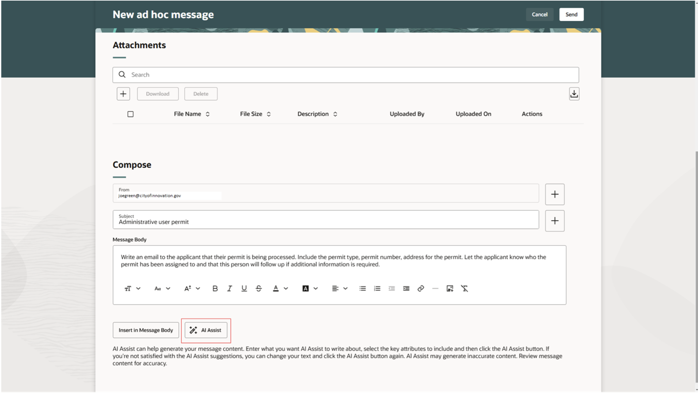Screen dimensions: 698x393
Task: Underline the selected message text
Action: tap(244, 288)
